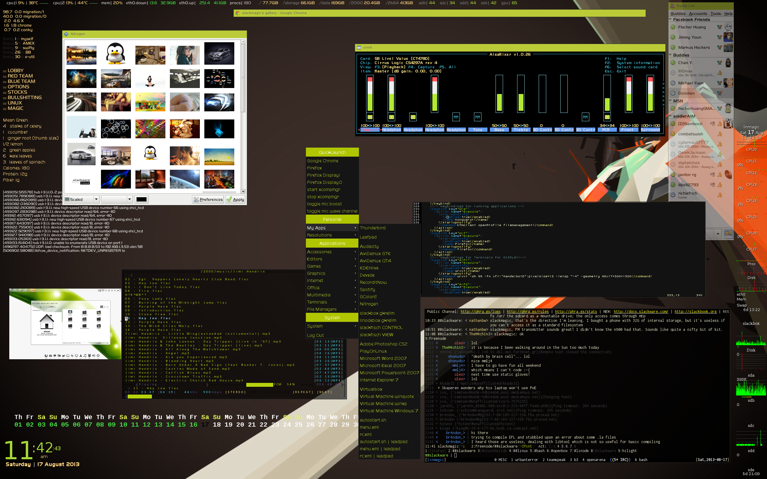Select 'toggle mic boost' in QuickLaunch
The image size is (767, 479).
coord(332,204)
